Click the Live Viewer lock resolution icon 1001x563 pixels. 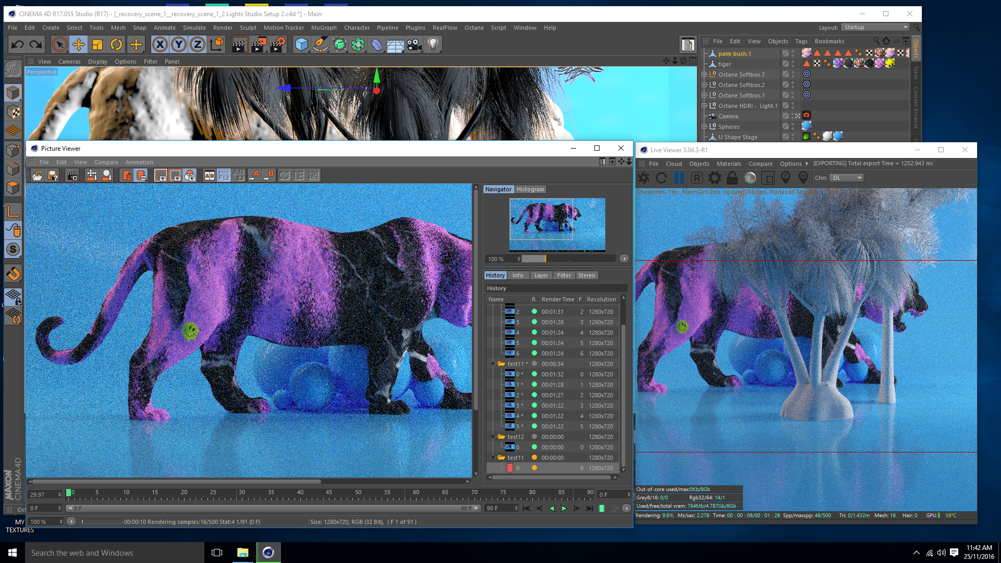733,178
